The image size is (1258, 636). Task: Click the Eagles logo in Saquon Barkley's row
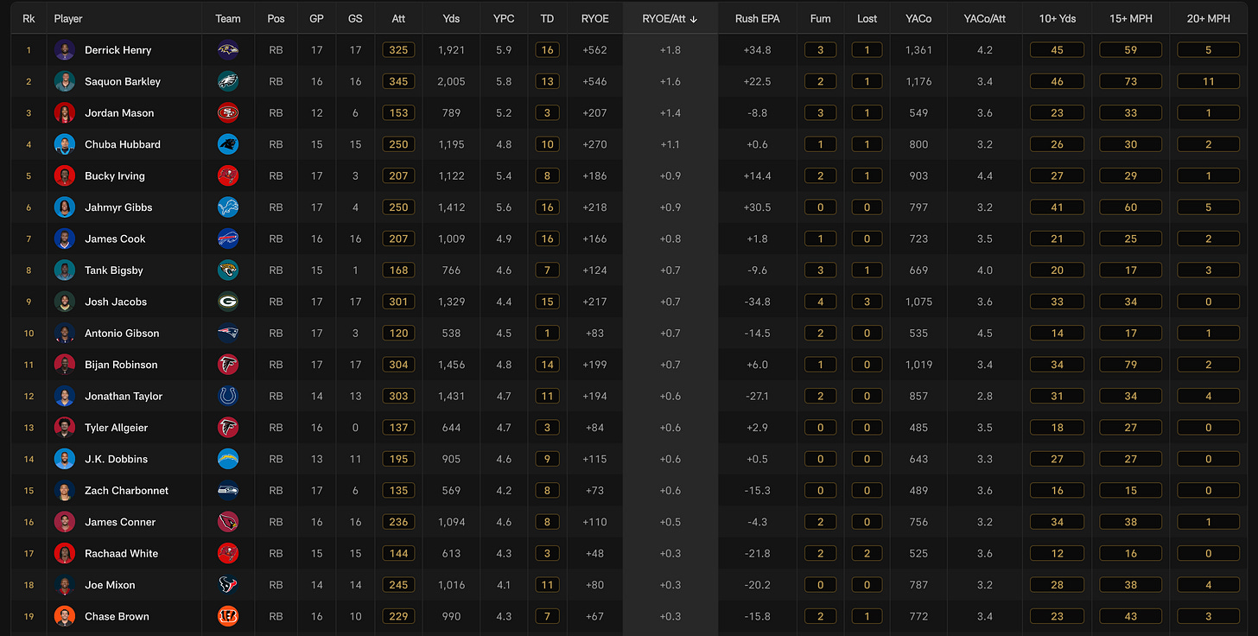(228, 81)
